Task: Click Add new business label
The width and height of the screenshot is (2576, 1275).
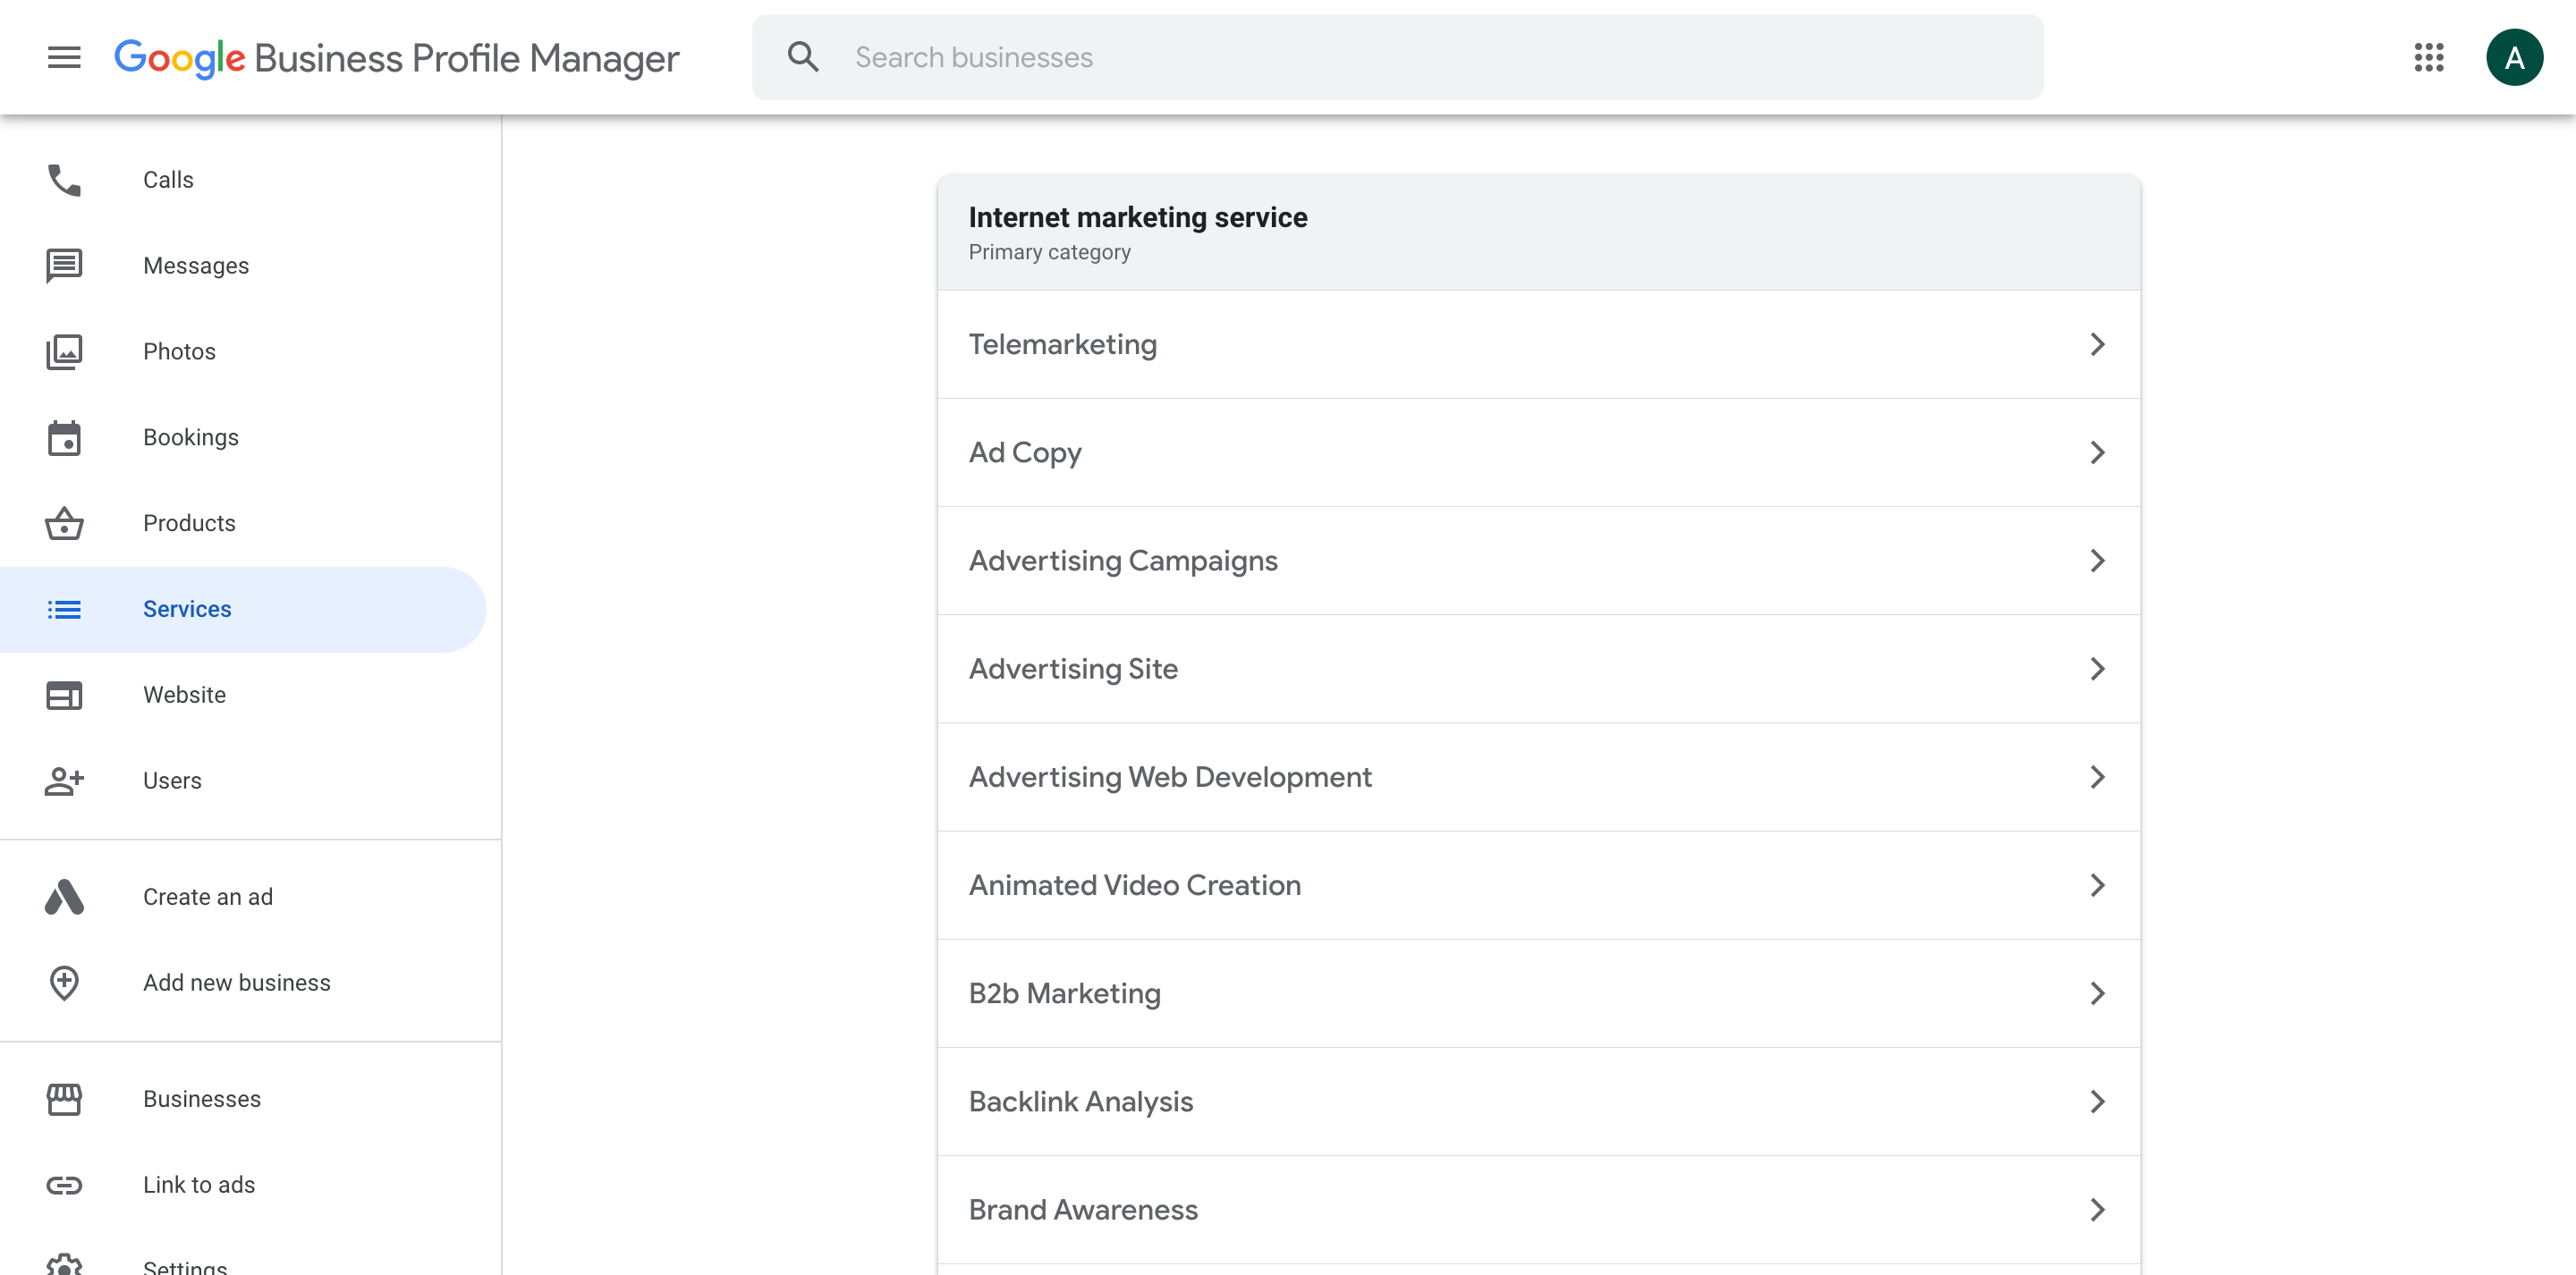Action: (236, 983)
